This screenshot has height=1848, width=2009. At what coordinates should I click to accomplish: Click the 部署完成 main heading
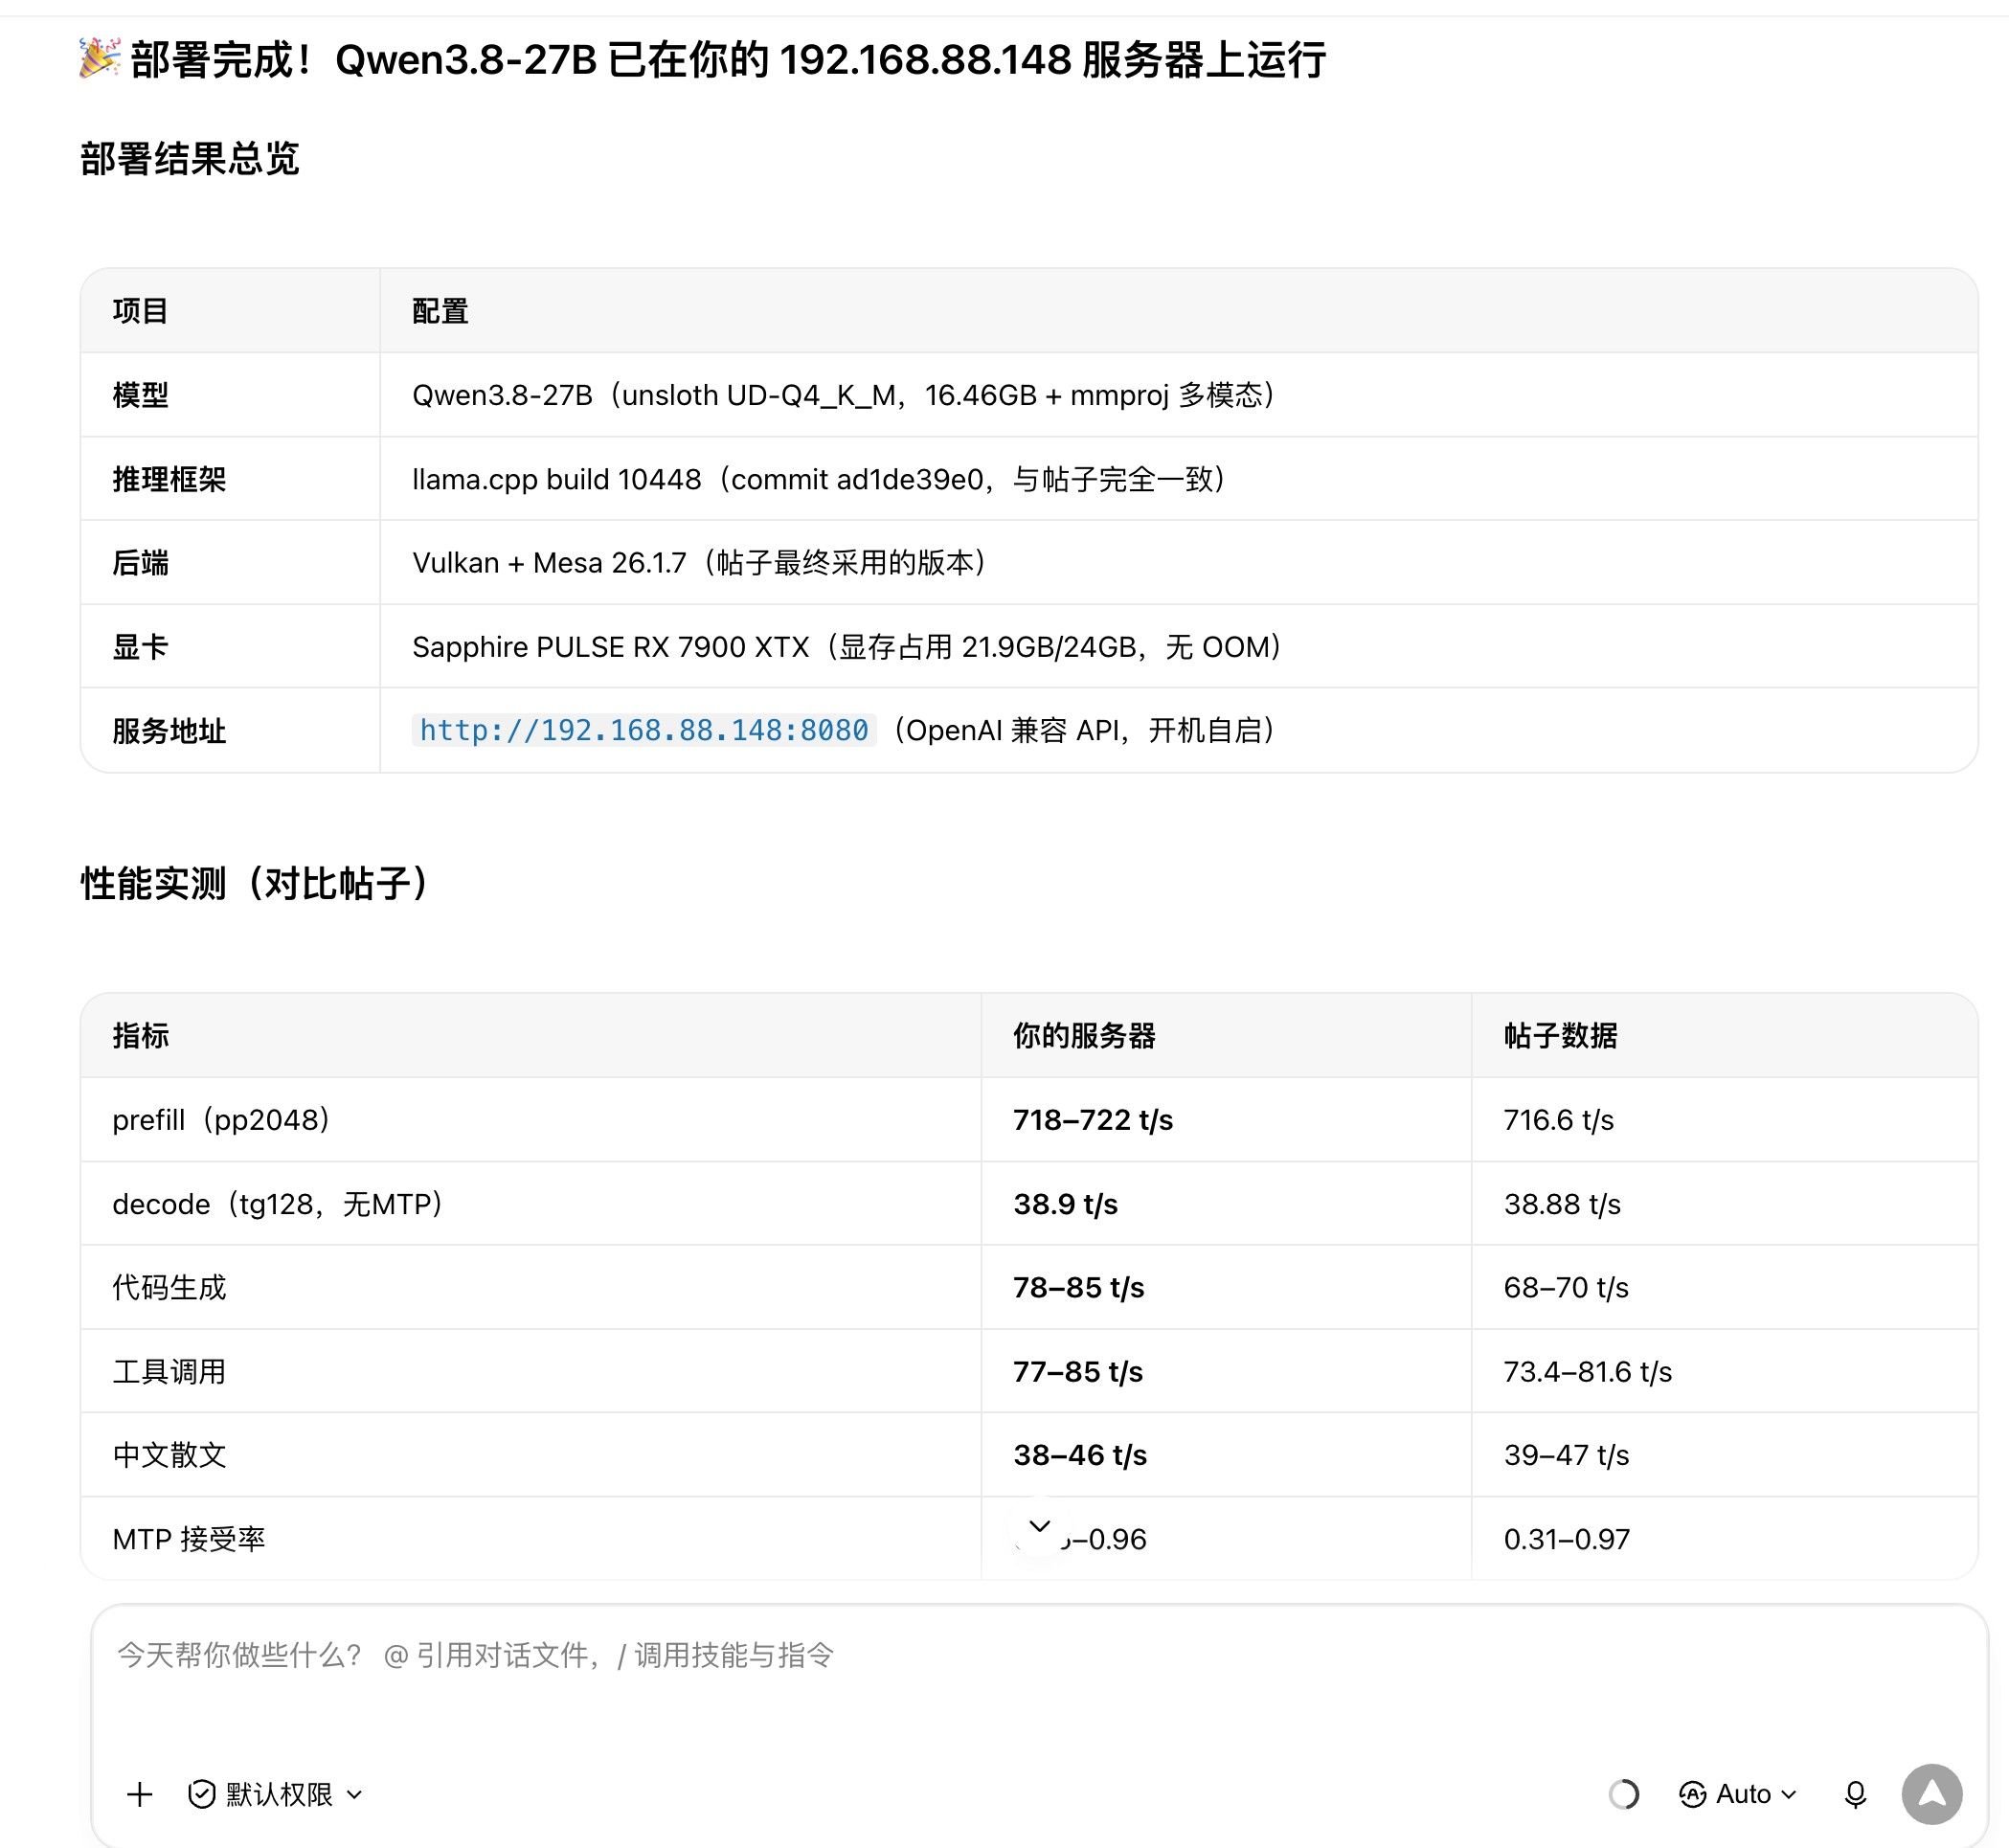(703, 60)
